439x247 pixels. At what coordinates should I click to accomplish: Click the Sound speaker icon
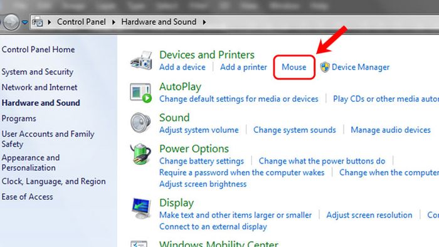click(140, 122)
